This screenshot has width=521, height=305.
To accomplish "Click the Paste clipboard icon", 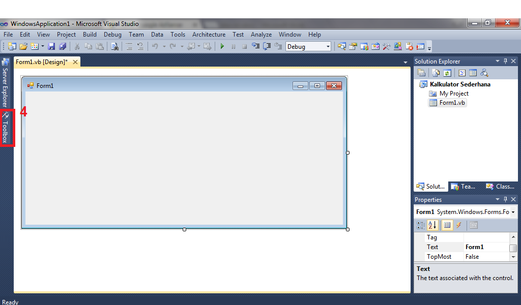I will tap(99, 46).
